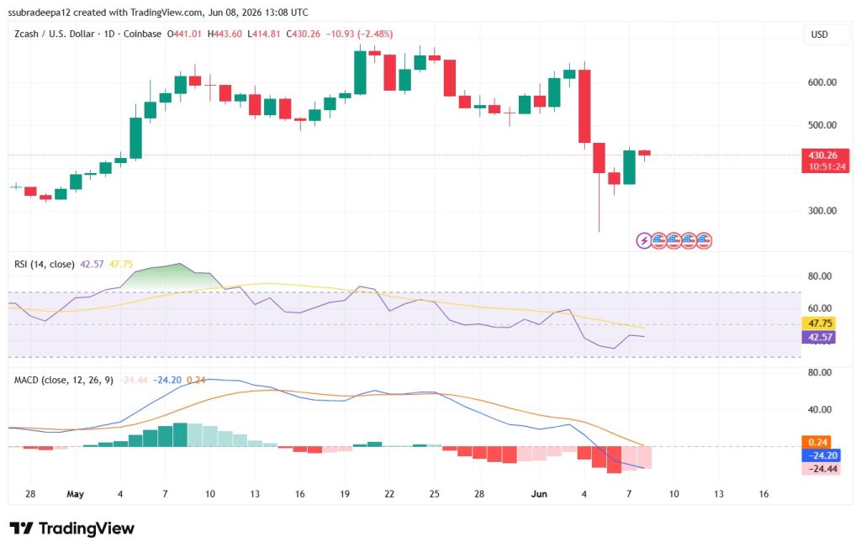Click the 40.00 MACD axis label
The image size is (861, 552).
pyautogui.click(x=819, y=409)
